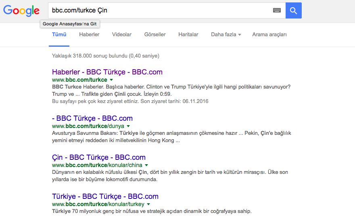This screenshot has width=355, height=223.
Task: Open Haberler - BBC Türkçe result link
Action: click(107, 72)
